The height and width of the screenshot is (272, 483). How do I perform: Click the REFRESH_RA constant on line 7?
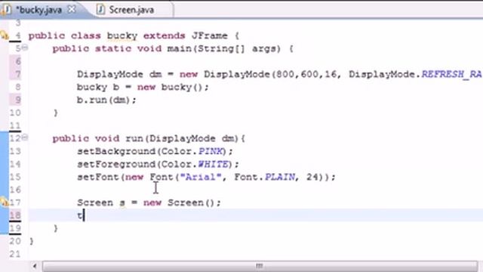point(451,74)
